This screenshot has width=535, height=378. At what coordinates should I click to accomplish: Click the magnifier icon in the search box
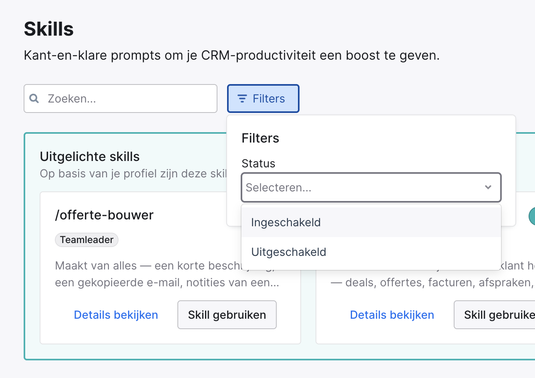[x=34, y=99]
